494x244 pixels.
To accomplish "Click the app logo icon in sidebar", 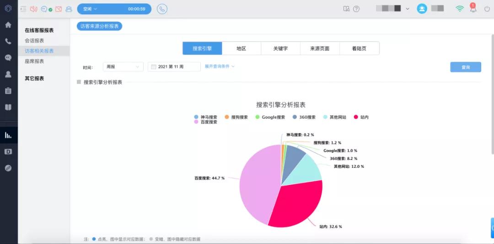I will 8,9.
